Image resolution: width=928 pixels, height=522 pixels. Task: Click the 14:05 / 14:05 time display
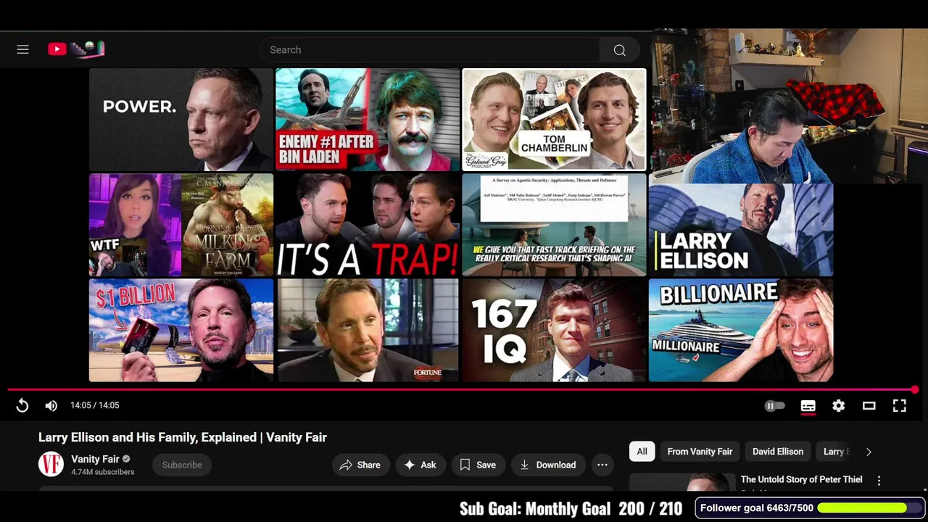tap(95, 405)
